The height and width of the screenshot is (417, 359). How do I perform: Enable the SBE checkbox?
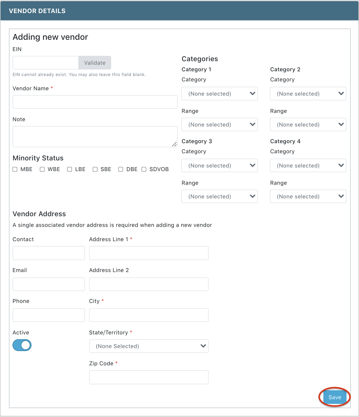(95, 169)
